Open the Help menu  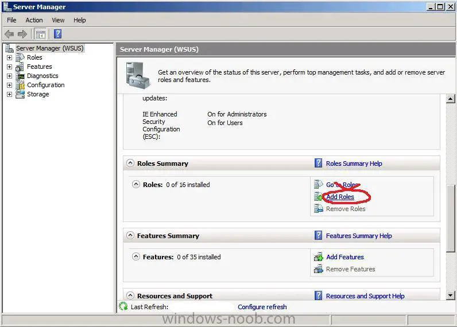pos(80,20)
